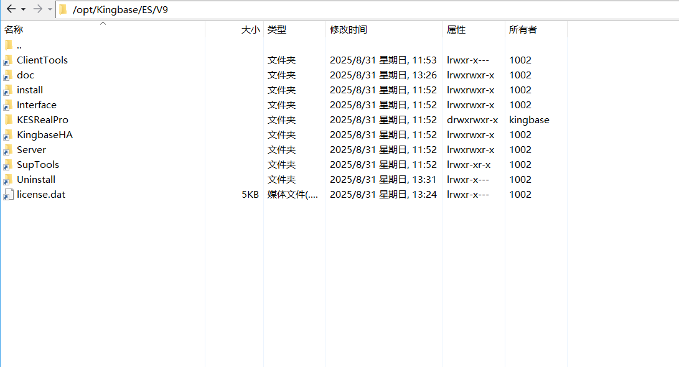Screen dimensions: 679x367
Task: Open the Forward history dropdown arrow
Action: (50, 9)
